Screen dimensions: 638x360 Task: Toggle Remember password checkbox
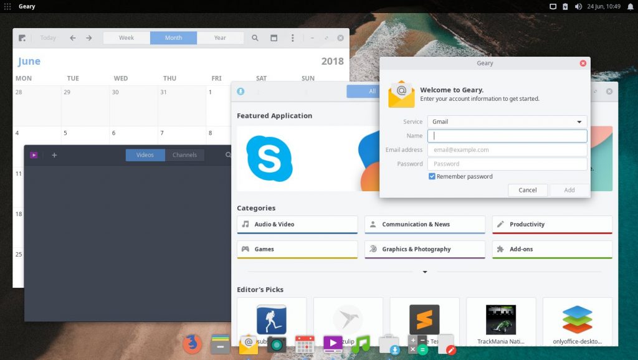click(432, 176)
